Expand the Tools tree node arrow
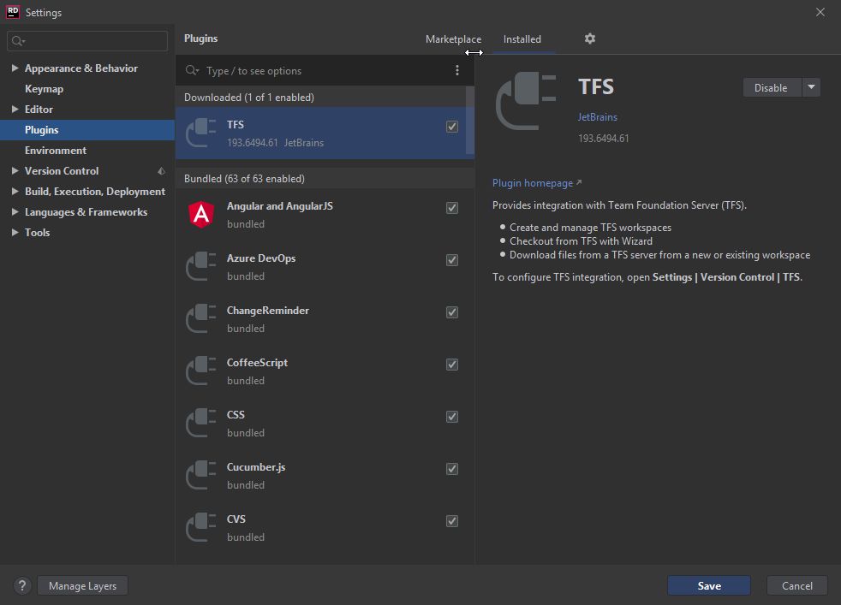 15,232
